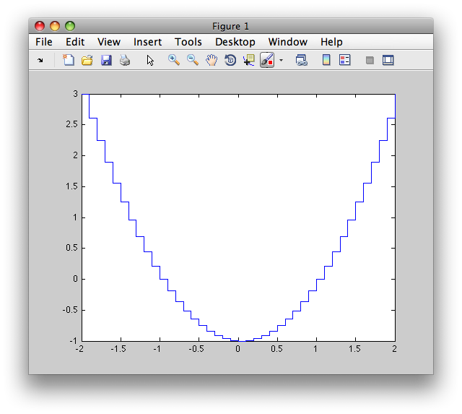
Task: Click the x-axis tick label -1.5
Action: coord(118,349)
